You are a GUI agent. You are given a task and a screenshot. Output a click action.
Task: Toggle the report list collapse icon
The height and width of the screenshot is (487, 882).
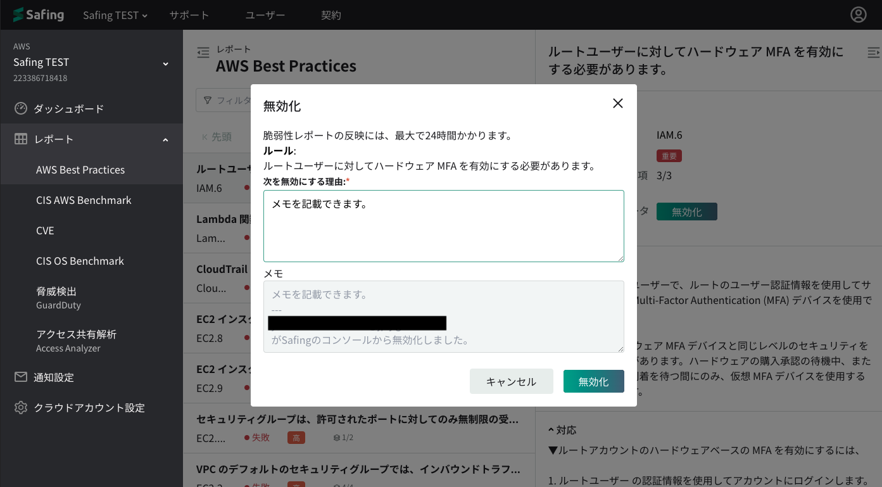(x=203, y=53)
